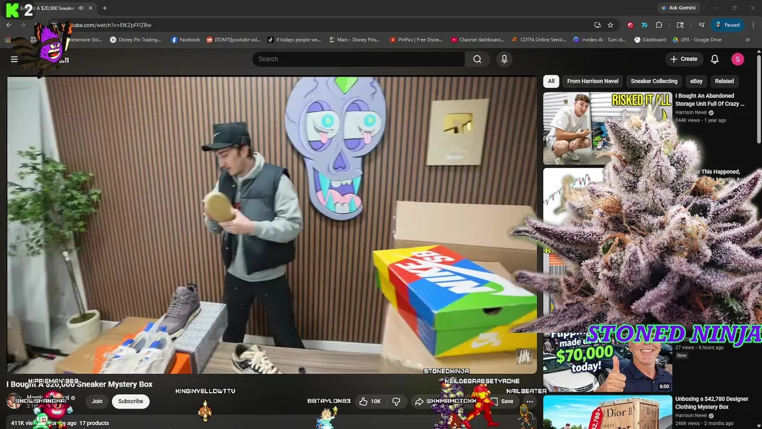
Task: Click the video player frame
Action: click(272, 225)
